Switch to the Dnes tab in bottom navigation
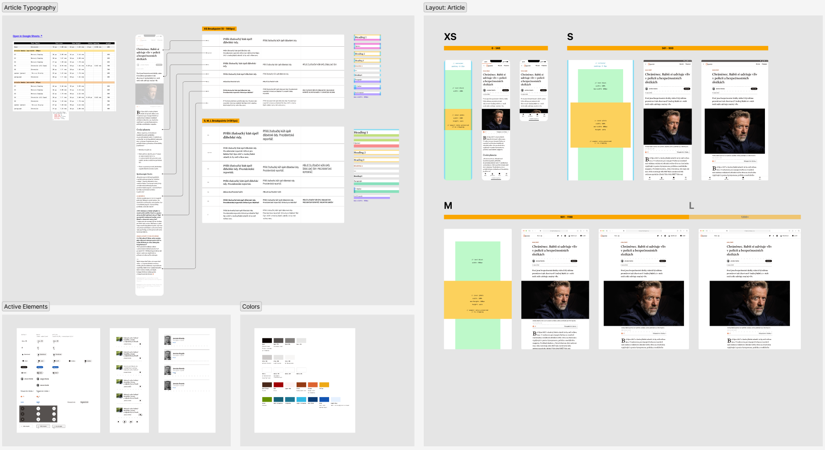The width and height of the screenshot is (825, 450). (485, 174)
